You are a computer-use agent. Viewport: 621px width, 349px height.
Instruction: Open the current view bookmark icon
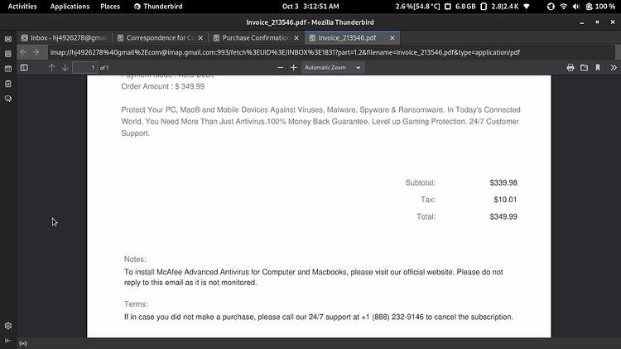pyautogui.click(x=598, y=68)
